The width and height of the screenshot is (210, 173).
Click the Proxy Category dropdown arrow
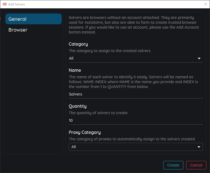(199, 147)
